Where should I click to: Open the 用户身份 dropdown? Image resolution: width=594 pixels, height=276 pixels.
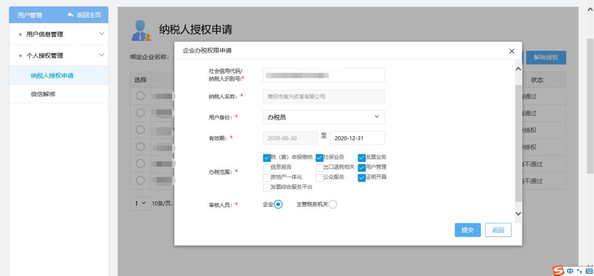[x=324, y=117]
